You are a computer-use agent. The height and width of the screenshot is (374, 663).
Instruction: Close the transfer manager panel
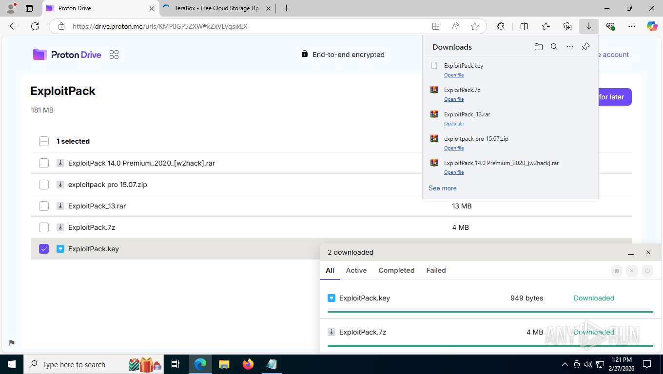click(648, 252)
